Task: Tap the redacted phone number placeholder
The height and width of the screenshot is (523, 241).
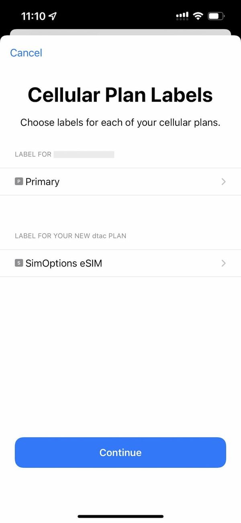Action: tap(84, 154)
